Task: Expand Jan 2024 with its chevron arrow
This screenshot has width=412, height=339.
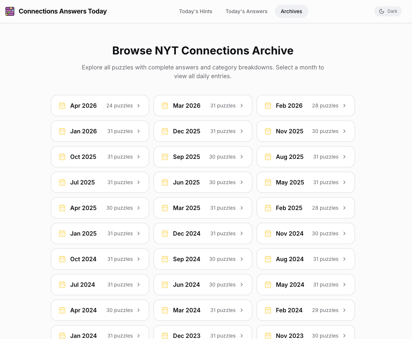Action: (x=139, y=336)
